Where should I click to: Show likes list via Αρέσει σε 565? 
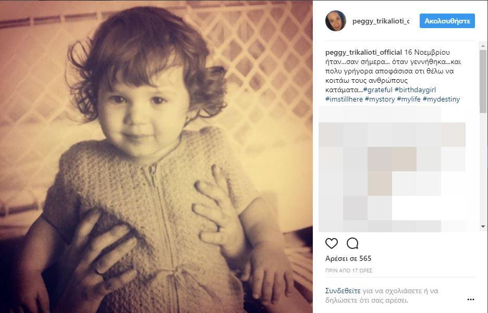[x=348, y=258]
